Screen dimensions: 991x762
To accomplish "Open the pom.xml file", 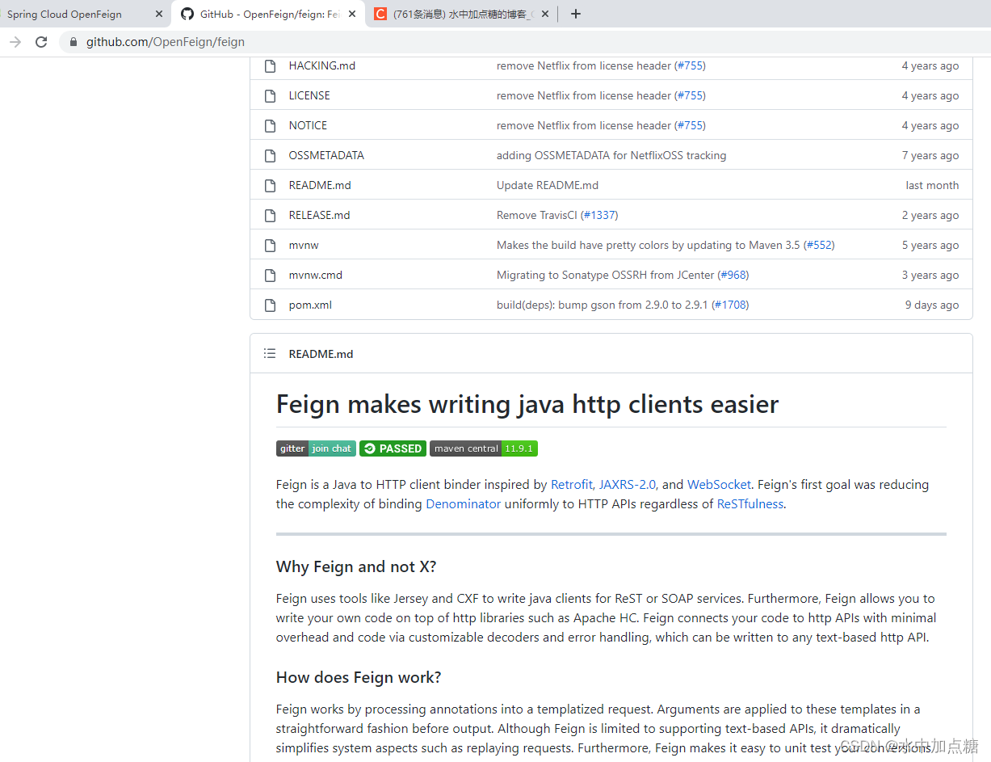I will coord(310,305).
